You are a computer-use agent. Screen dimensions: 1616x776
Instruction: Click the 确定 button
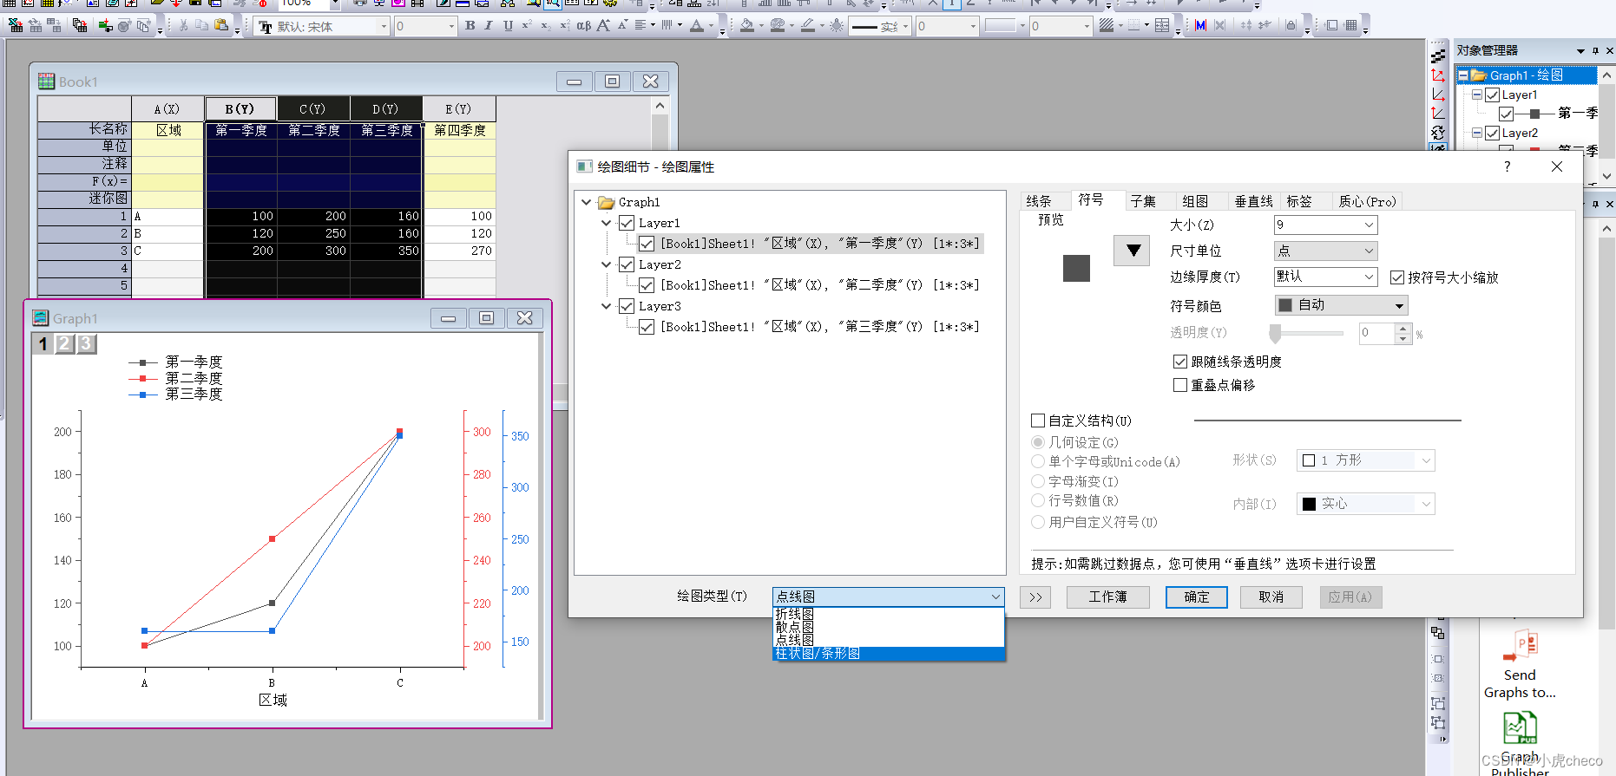tap(1196, 597)
